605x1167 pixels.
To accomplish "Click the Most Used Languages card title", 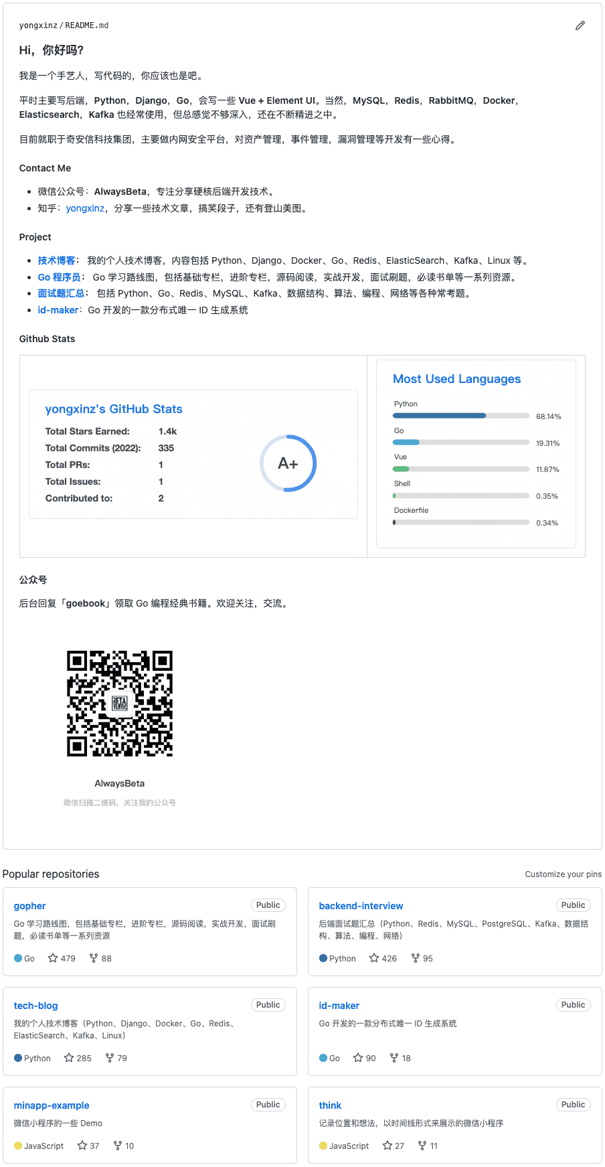I will click(x=457, y=379).
